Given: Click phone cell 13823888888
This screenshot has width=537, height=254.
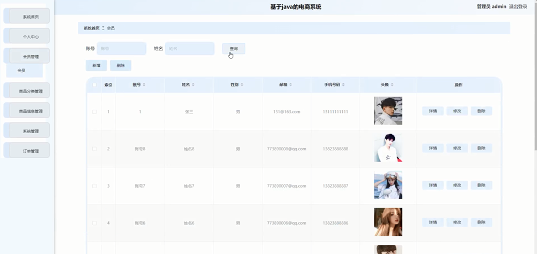Looking at the screenshot, I should click(336, 149).
